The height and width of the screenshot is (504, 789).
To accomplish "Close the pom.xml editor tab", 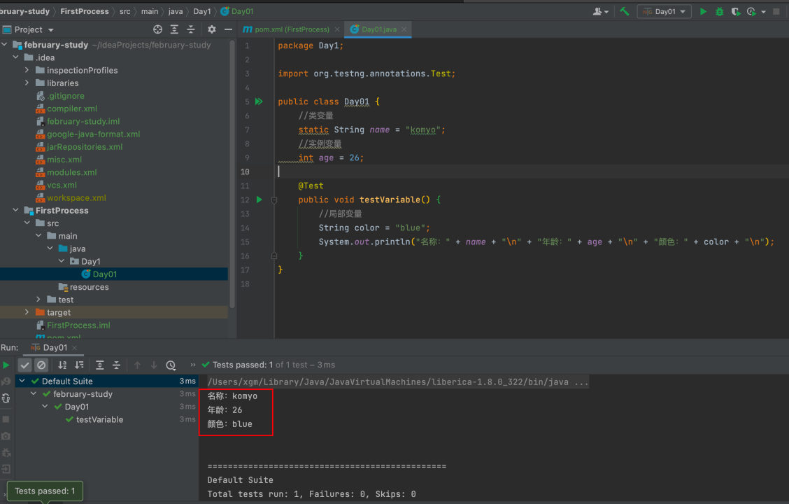I will pos(337,29).
